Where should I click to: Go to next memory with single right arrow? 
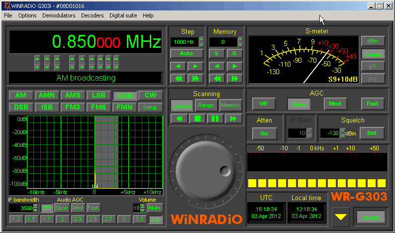pyautogui.click(x=234, y=66)
